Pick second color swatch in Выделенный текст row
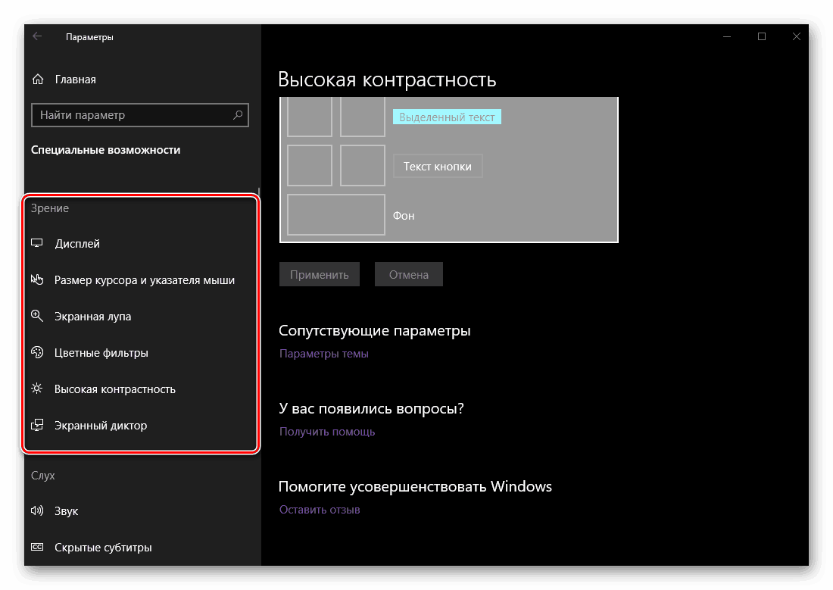 (x=362, y=117)
